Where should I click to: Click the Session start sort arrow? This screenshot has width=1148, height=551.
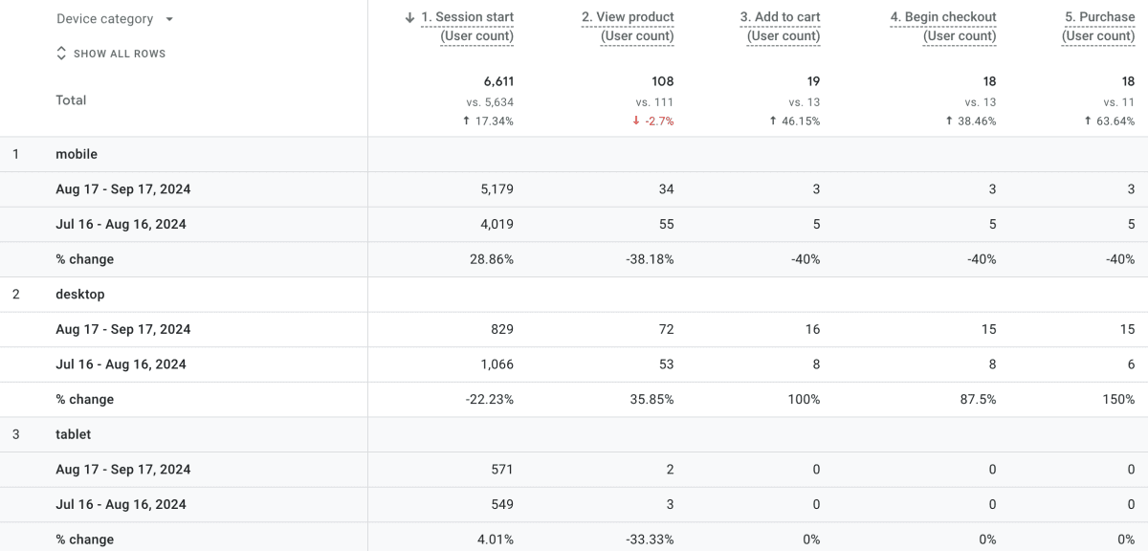click(x=410, y=17)
